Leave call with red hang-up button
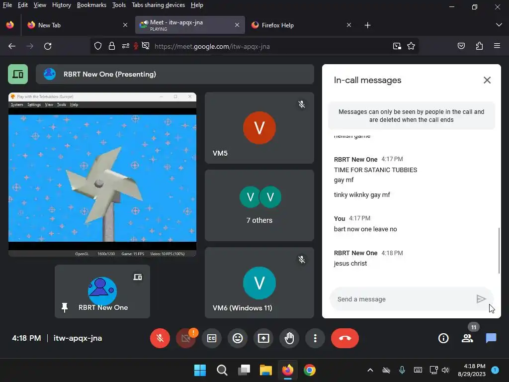 345,338
